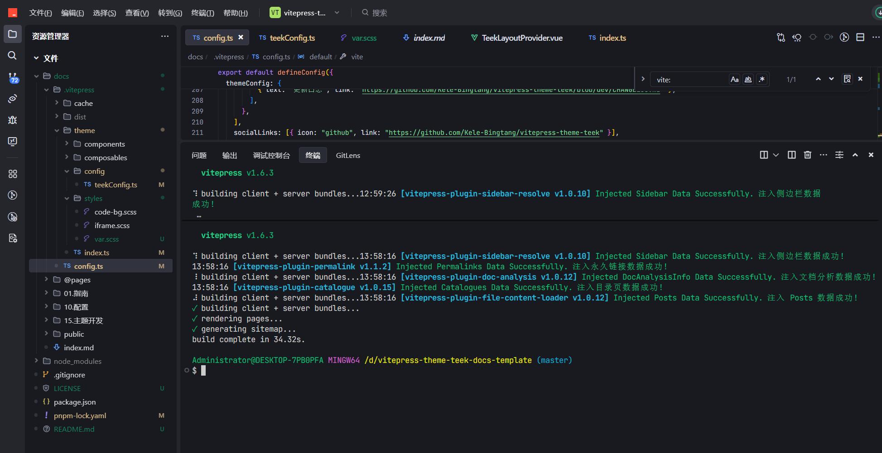The width and height of the screenshot is (882, 453).
Task: Open the Git Graph icon in the activity bar
Action: click(13, 195)
